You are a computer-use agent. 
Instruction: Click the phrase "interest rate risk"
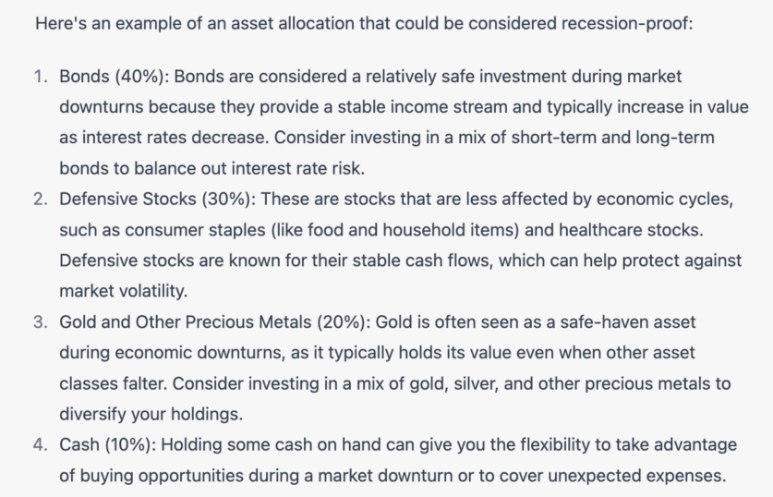[x=302, y=169]
